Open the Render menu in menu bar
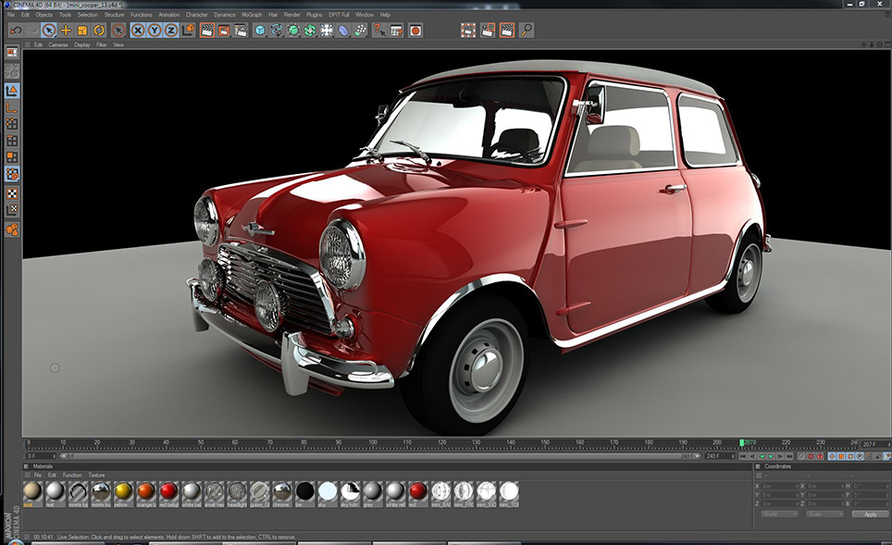Image resolution: width=892 pixels, height=545 pixels. (x=291, y=15)
